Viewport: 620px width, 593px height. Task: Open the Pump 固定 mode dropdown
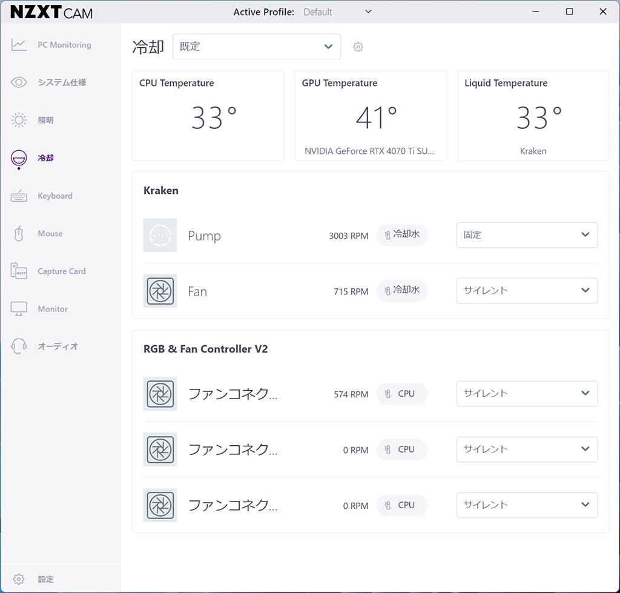click(526, 235)
